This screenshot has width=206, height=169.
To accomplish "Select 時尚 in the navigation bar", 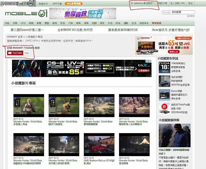I will pyautogui.click(x=118, y=23).
